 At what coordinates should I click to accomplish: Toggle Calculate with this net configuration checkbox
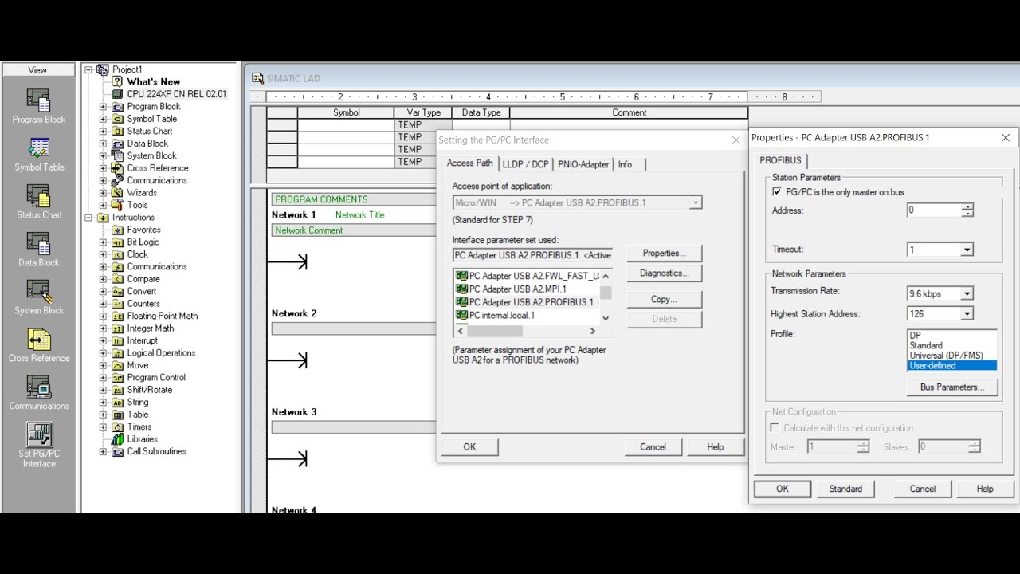coord(775,428)
